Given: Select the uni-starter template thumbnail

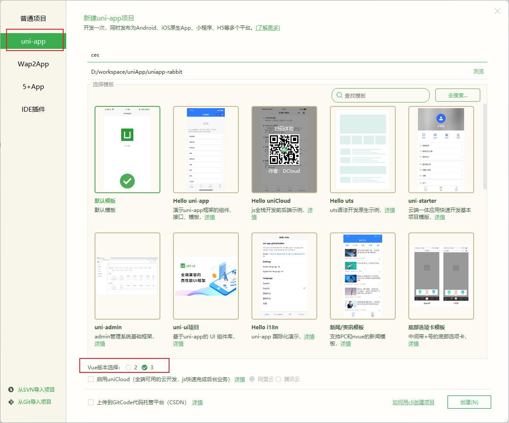Looking at the screenshot, I should coord(441,150).
